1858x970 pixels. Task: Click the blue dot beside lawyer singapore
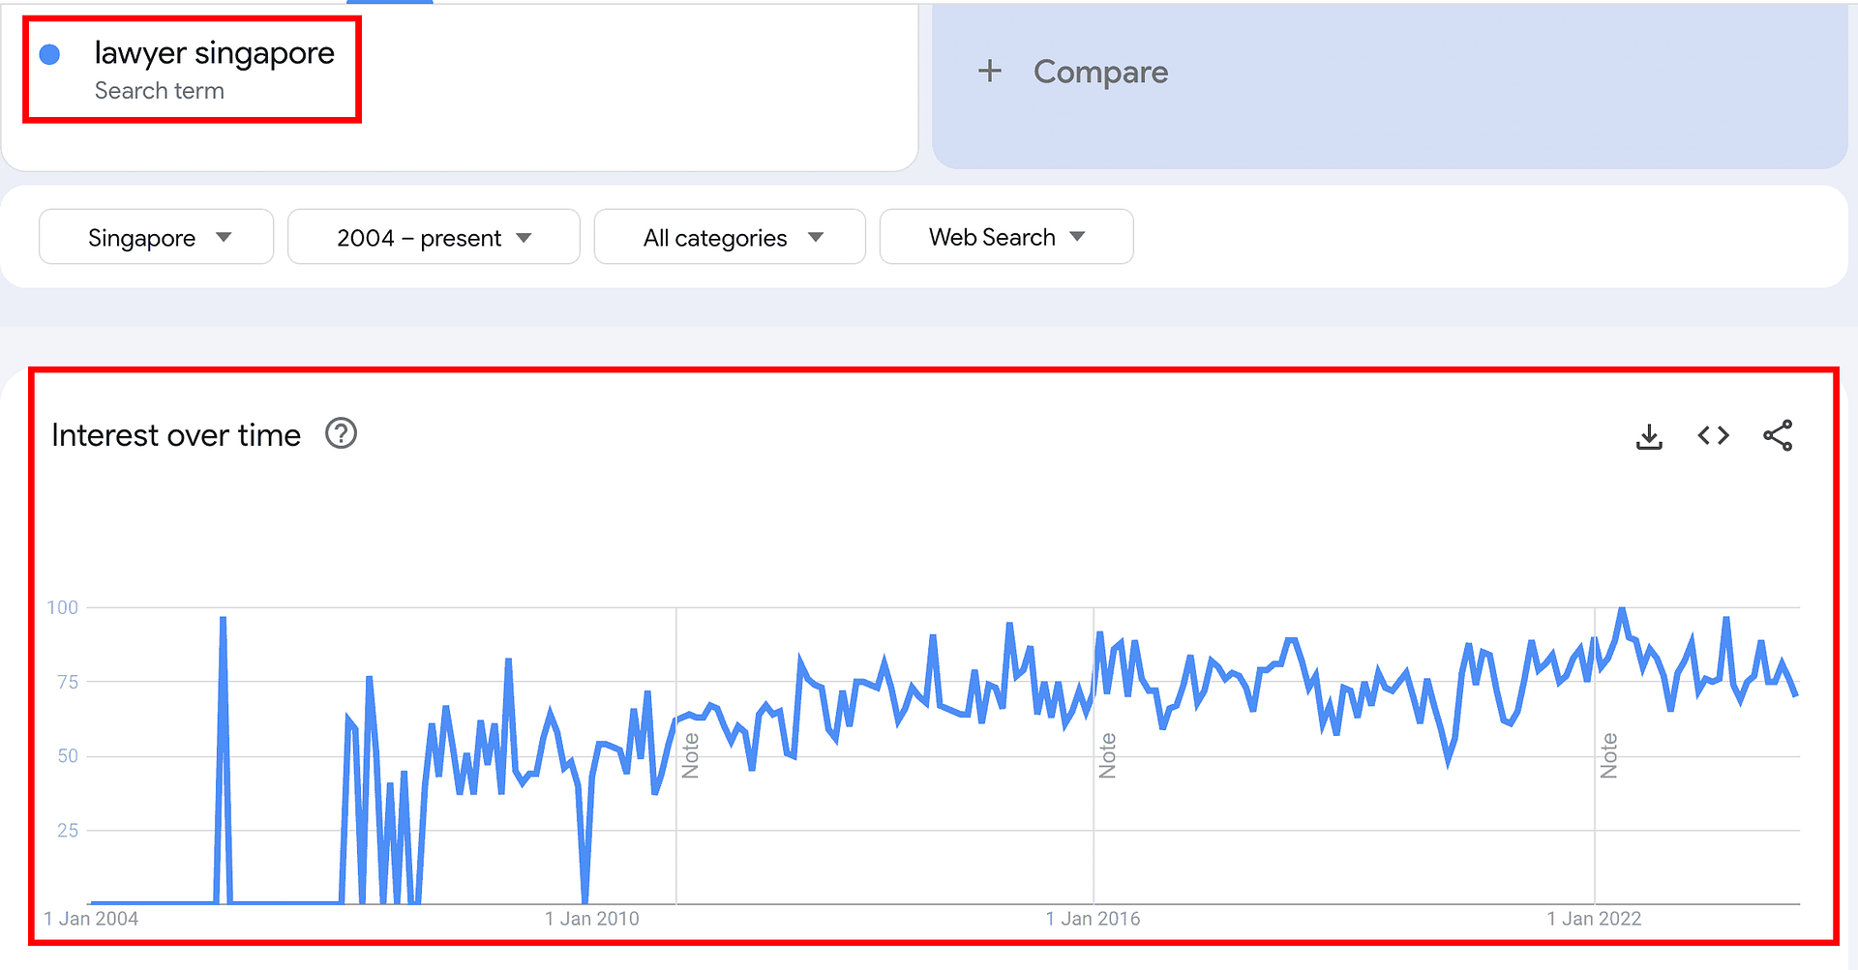click(49, 55)
